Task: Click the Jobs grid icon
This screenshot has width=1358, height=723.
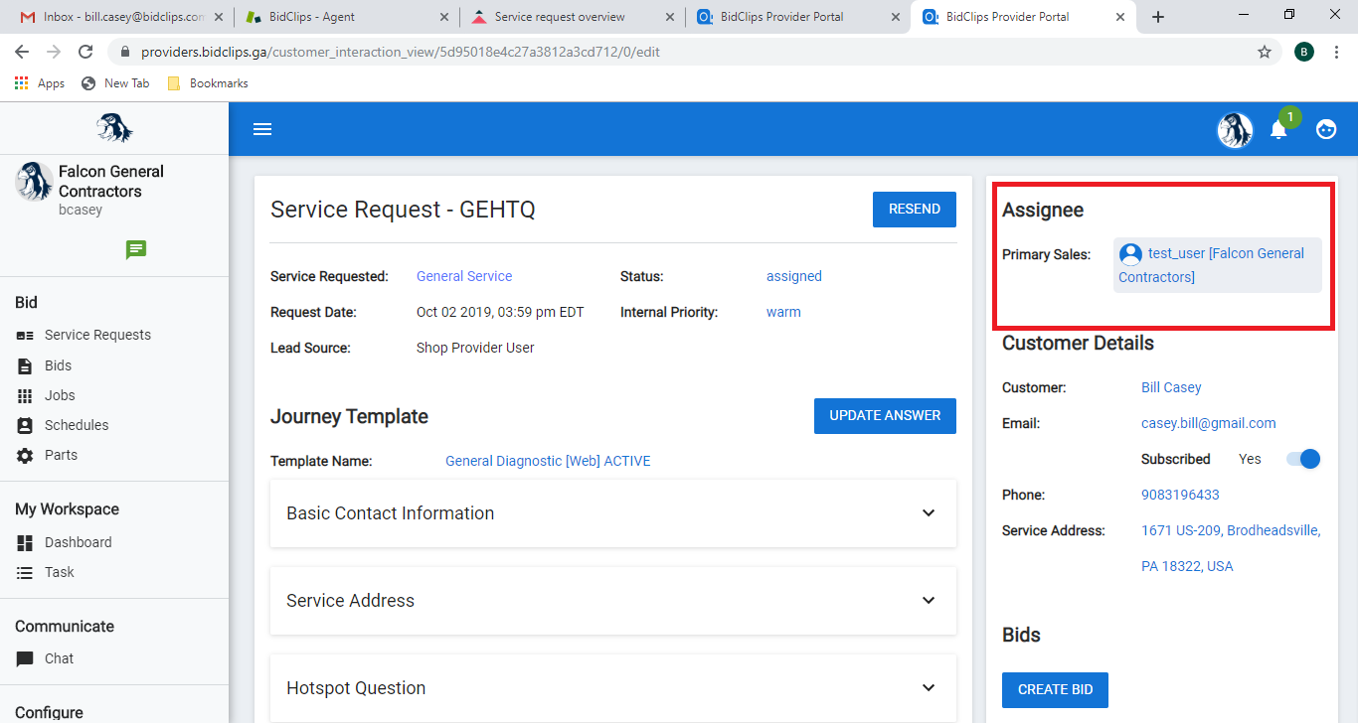Action: point(25,395)
